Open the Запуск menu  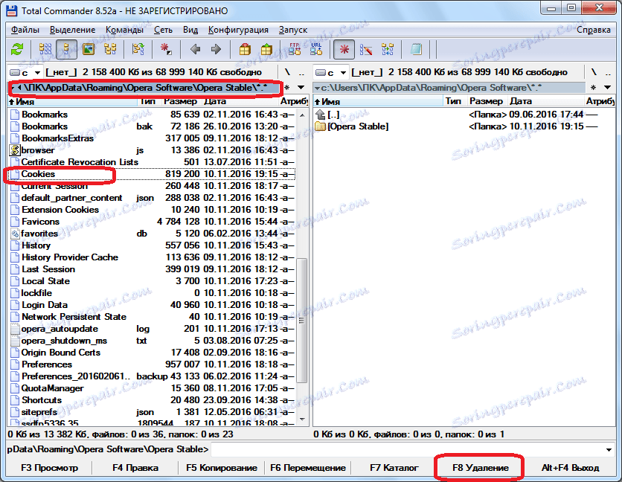tap(293, 30)
